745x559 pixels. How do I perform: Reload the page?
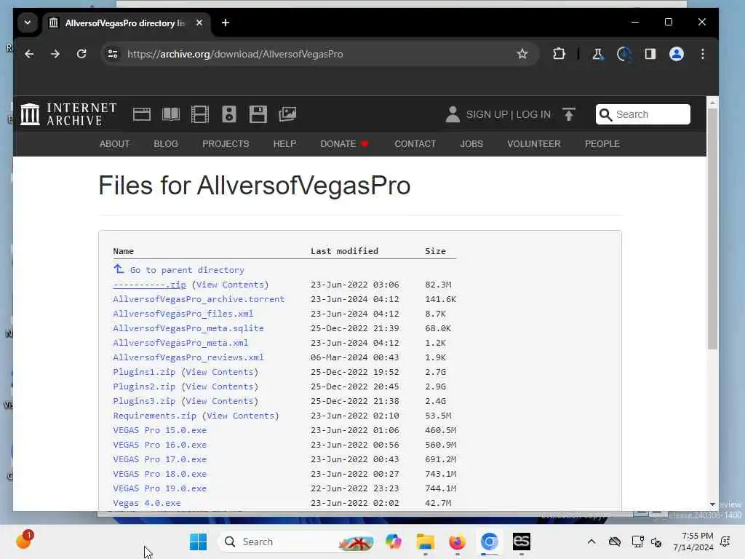tap(81, 54)
